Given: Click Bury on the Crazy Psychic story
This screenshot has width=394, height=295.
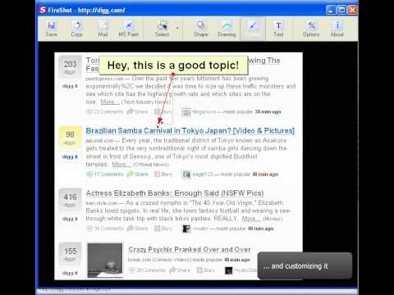Looking at the screenshot, I should 206,270.
